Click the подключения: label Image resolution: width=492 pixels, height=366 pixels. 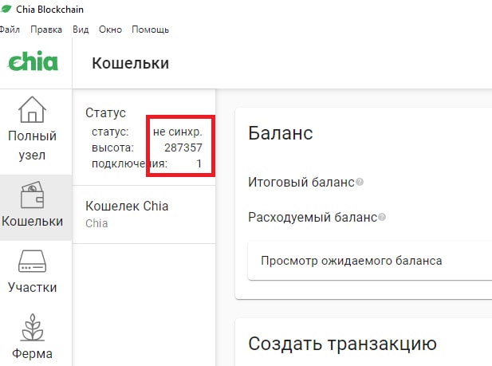130,163
